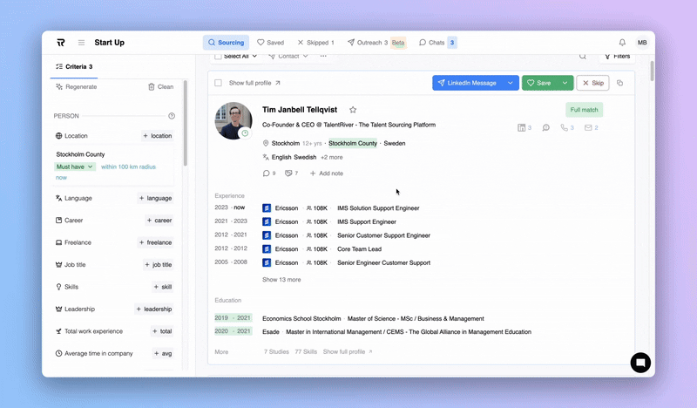This screenshot has height=408, width=697.
Task: Add a location criterion
Action: (x=158, y=136)
